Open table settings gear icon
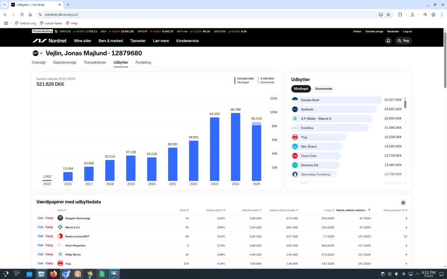 coord(403,203)
